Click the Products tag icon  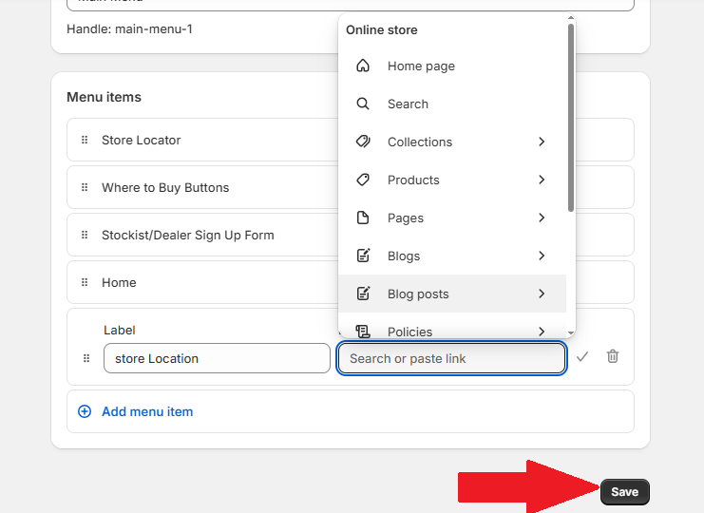pyautogui.click(x=362, y=180)
